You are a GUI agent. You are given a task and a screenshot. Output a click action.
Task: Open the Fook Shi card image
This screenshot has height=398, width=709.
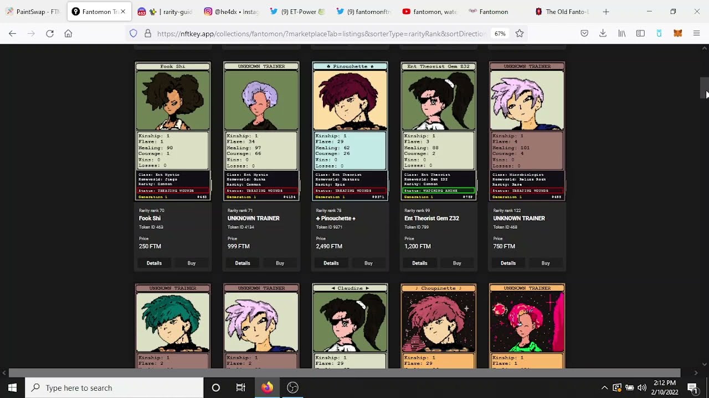pyautogui.click(x=173, y=131)
